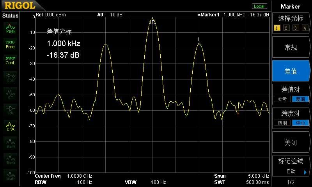Click the Local mode indicator
This screenshot has width=312, height=187.
[259, 6]
